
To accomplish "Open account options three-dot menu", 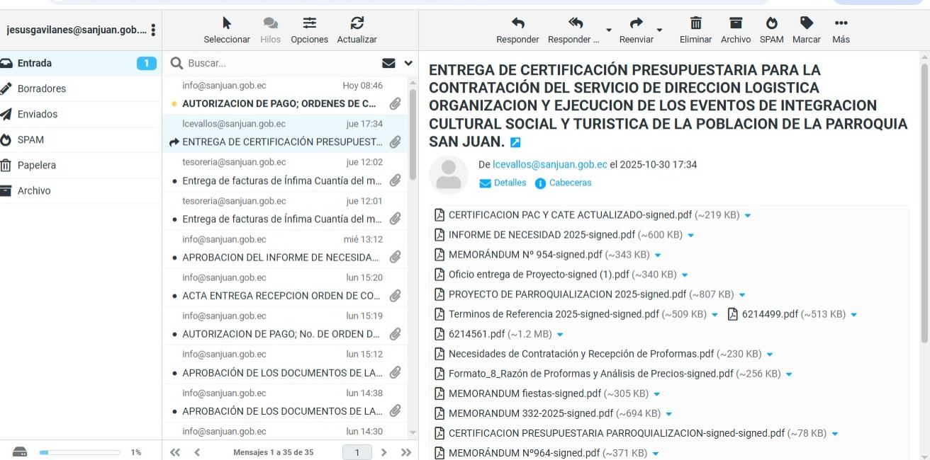I will (x=153, y=30).
